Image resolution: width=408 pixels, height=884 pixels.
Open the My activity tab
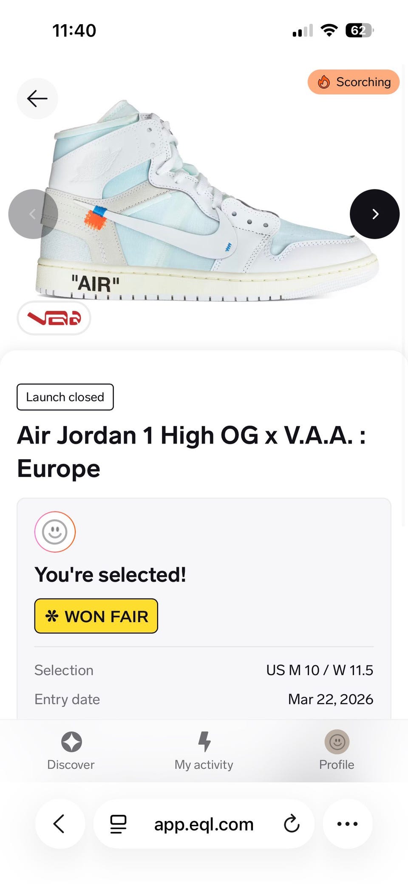pyautogui.click(x=204, y=751)
